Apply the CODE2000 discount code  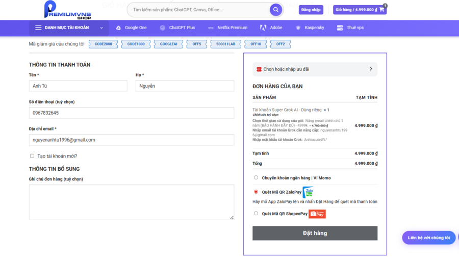[x=103, y=44]
